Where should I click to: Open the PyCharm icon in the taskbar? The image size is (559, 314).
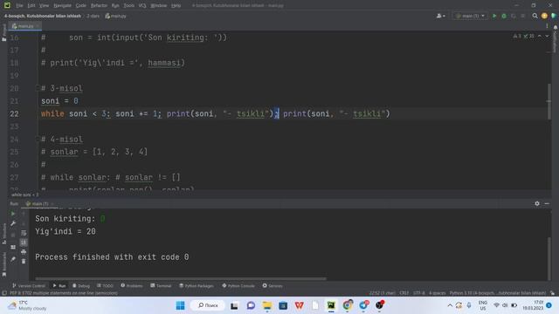(331, 305)
